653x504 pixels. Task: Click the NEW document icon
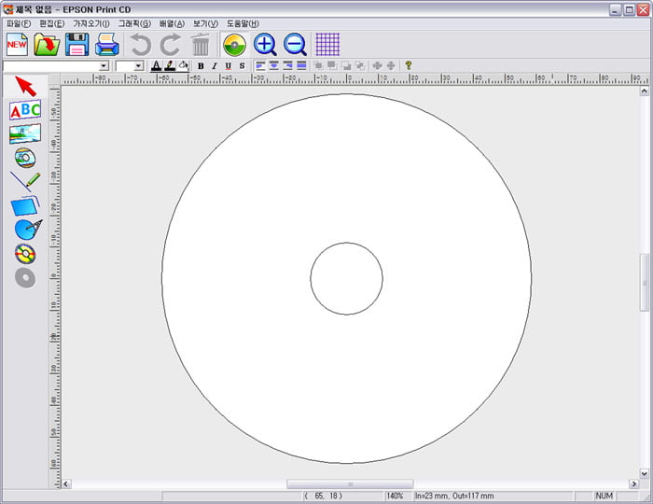17,44
